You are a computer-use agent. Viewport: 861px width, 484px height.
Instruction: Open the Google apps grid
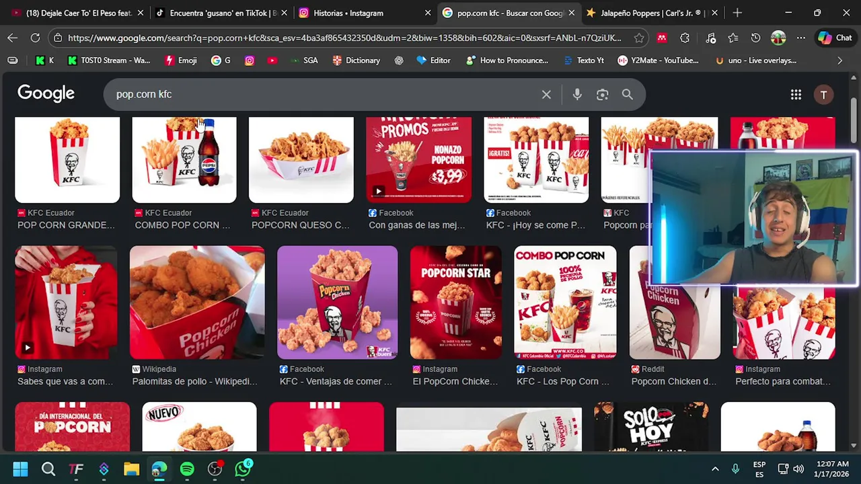tap(796, 95)
